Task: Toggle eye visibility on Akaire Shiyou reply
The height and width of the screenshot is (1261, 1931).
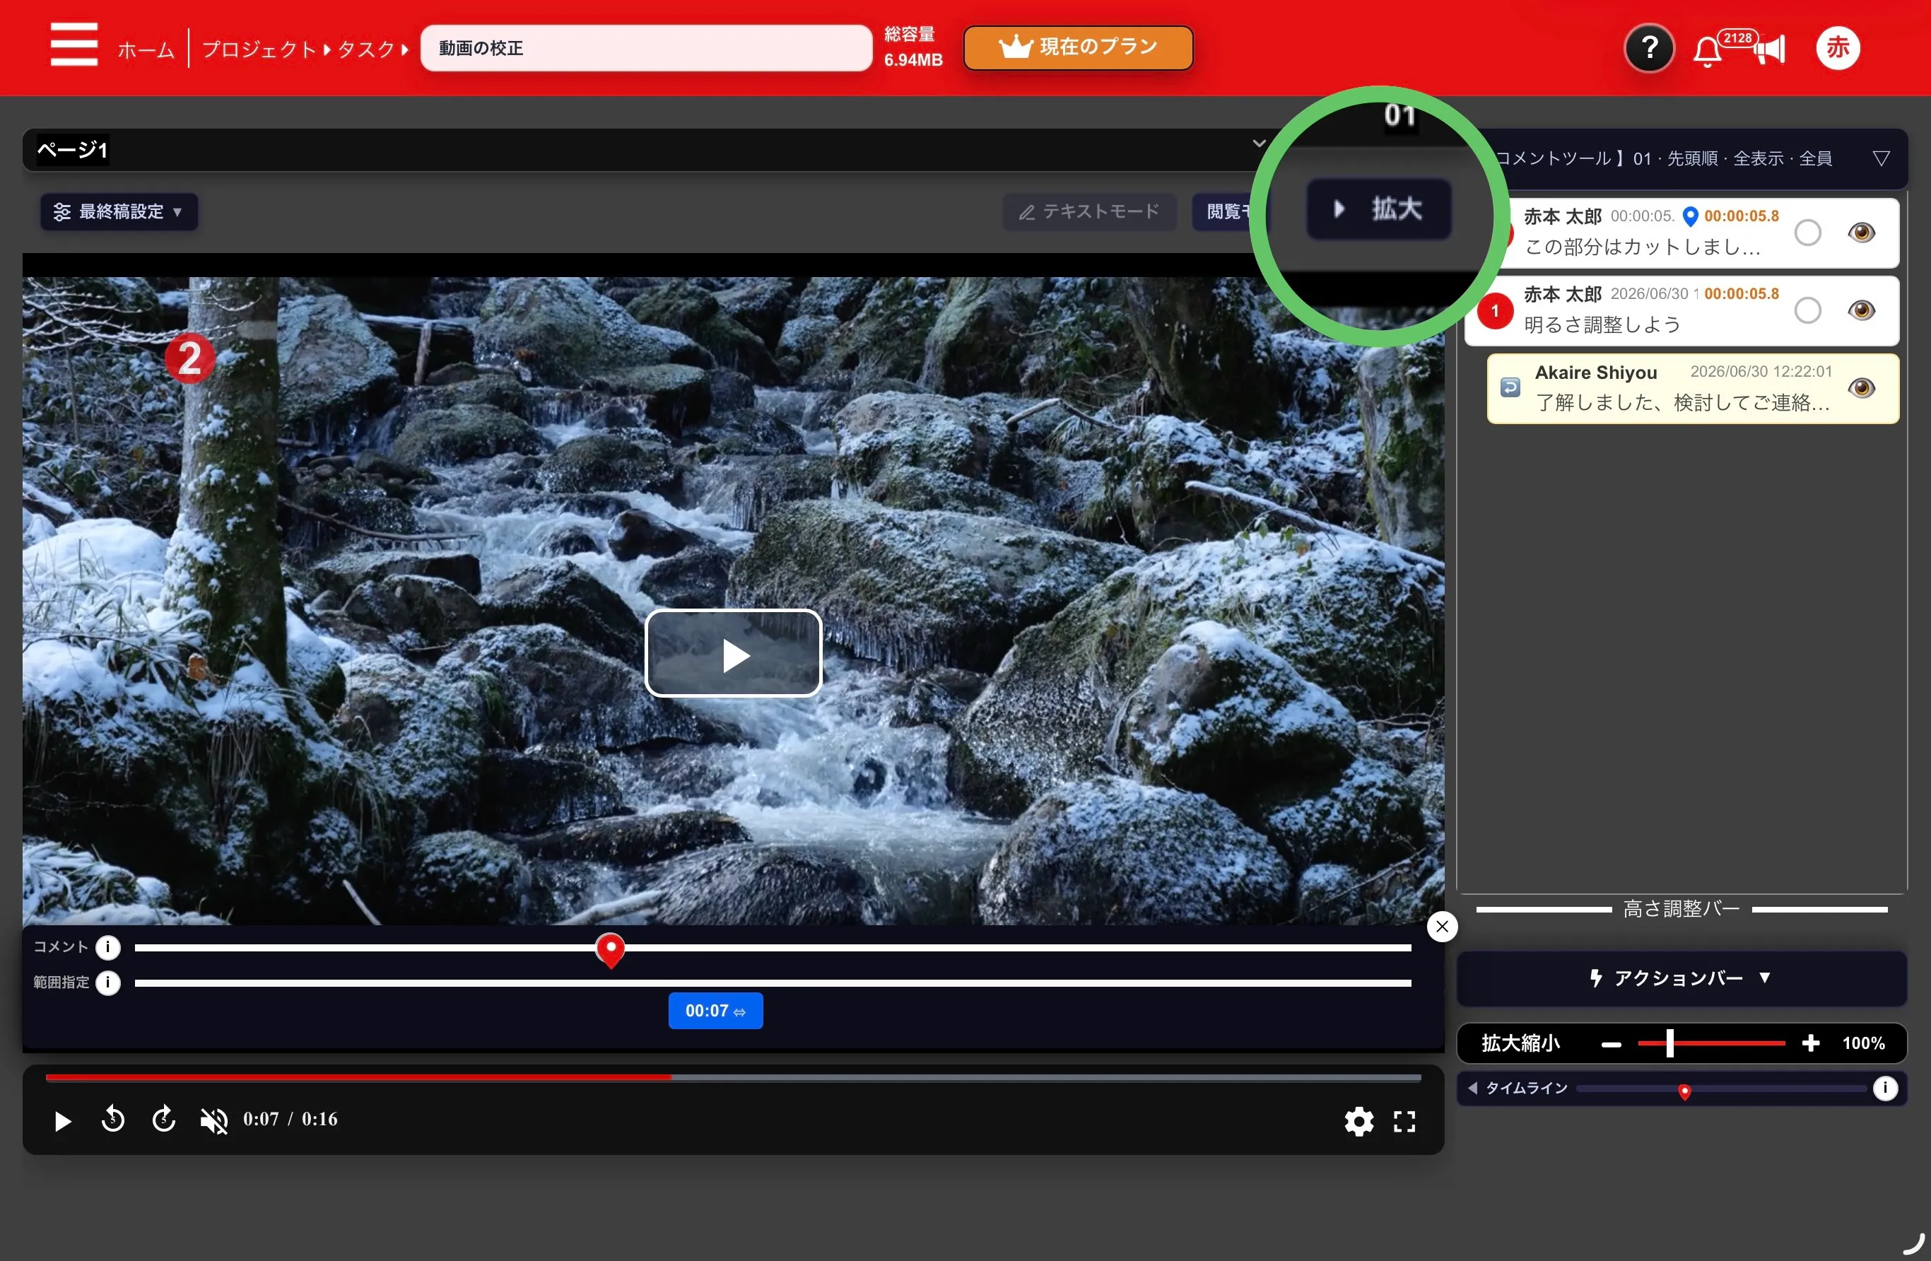Action: click(x=1861, y=388)
